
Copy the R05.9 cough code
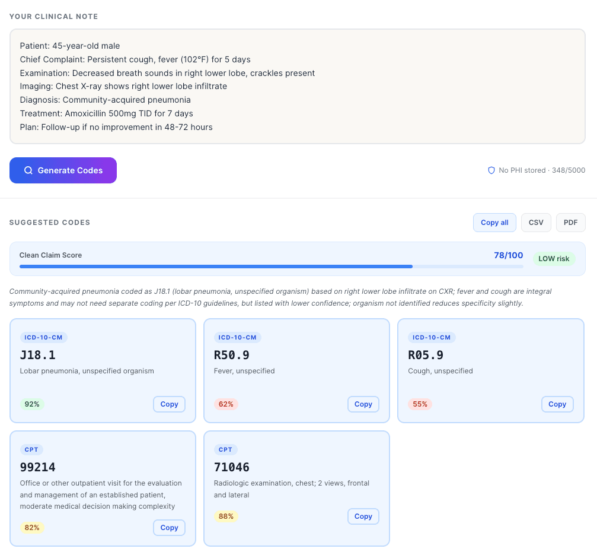point(557,404)
